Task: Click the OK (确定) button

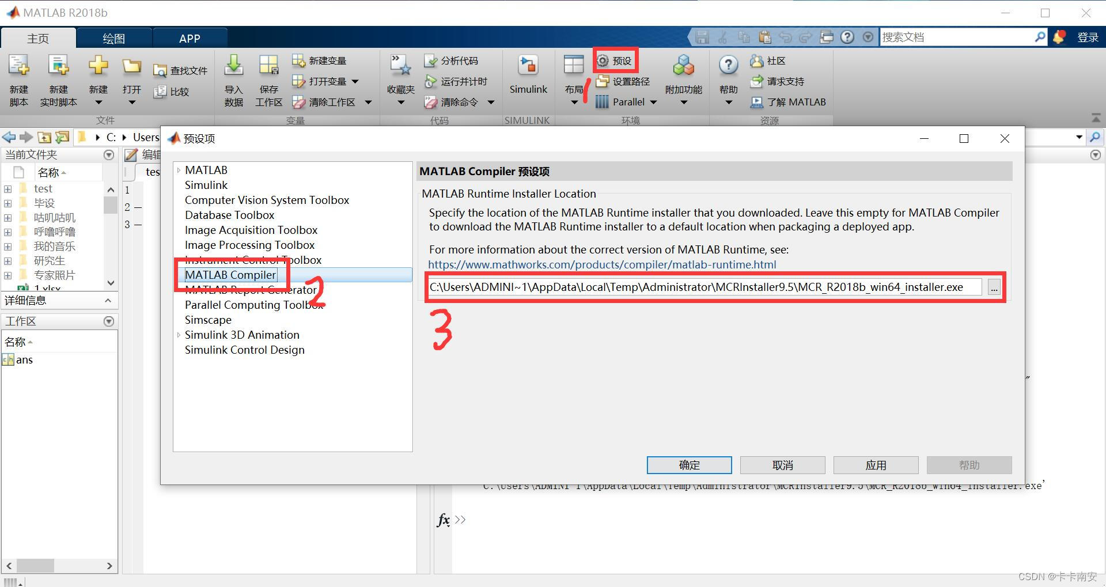Action: (x=689, y=465)
